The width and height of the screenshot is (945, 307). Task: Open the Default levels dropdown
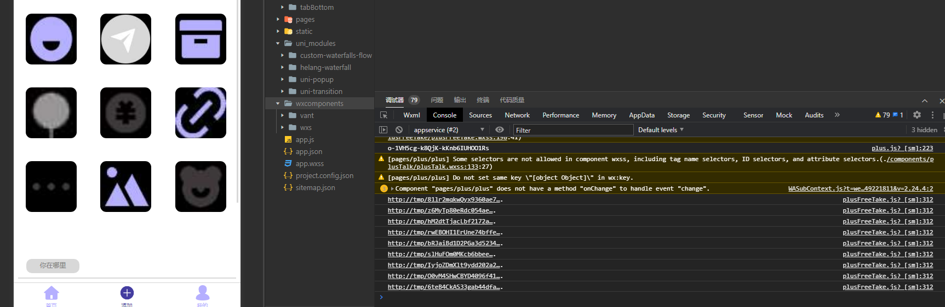tap(661, 129)
